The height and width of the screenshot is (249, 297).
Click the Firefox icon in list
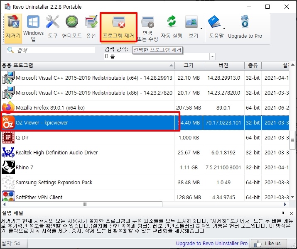point(8,107)
